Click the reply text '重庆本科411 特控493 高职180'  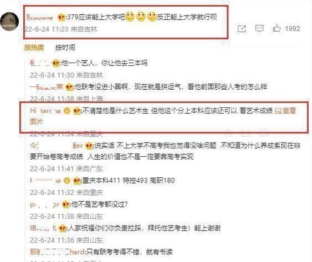click(x=129, y=181)
